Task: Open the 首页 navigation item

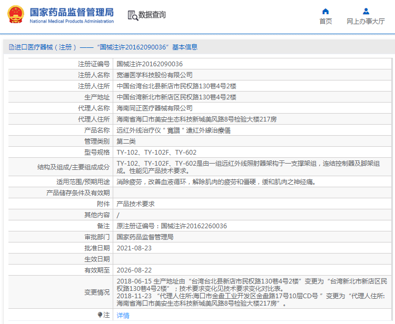Action: tap(325, 22)
